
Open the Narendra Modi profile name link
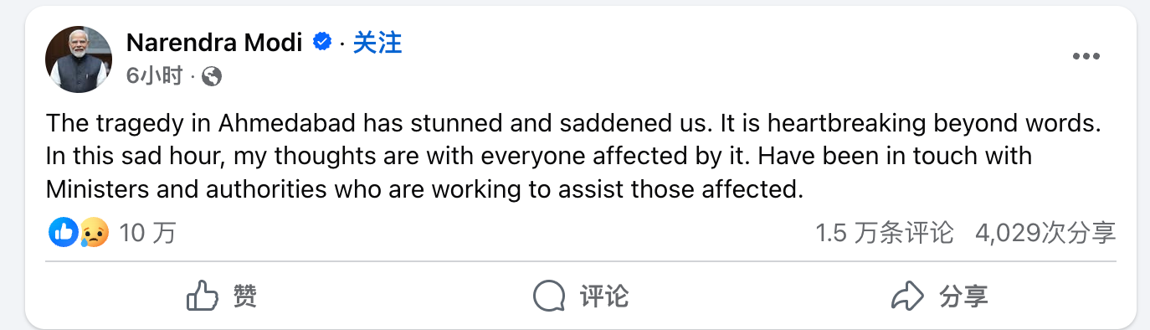[x=214, y=43]
